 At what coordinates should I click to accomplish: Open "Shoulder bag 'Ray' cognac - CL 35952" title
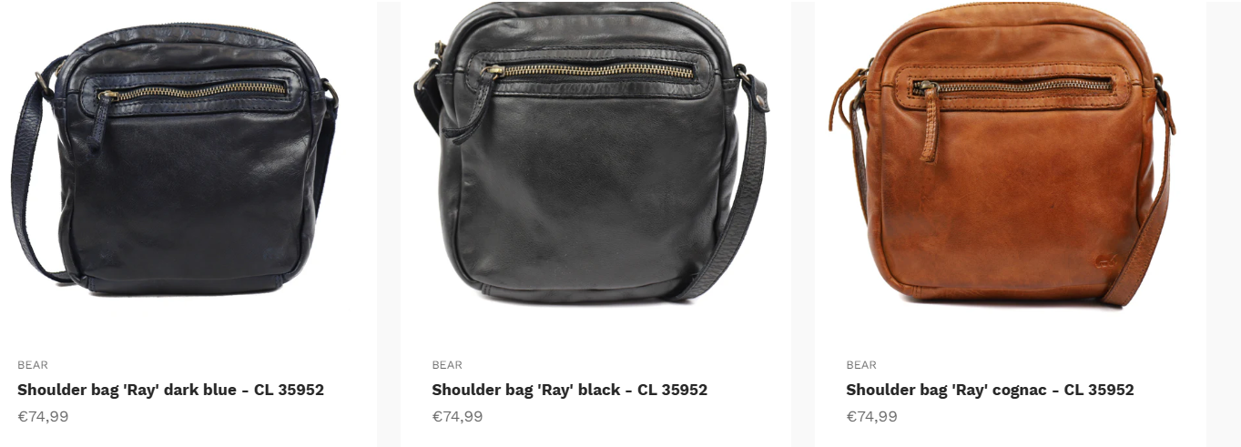point(990,390)
